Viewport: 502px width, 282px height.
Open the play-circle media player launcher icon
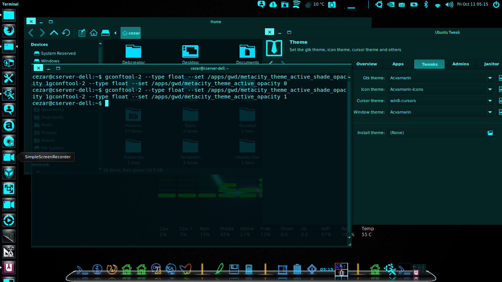pos(9,220)
